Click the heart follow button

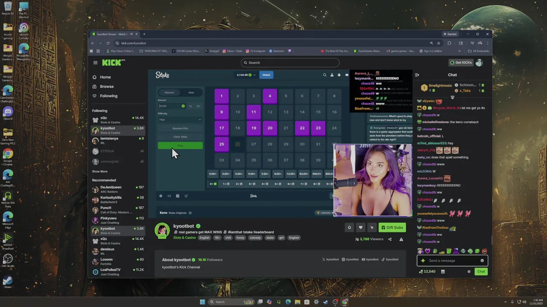361,227
